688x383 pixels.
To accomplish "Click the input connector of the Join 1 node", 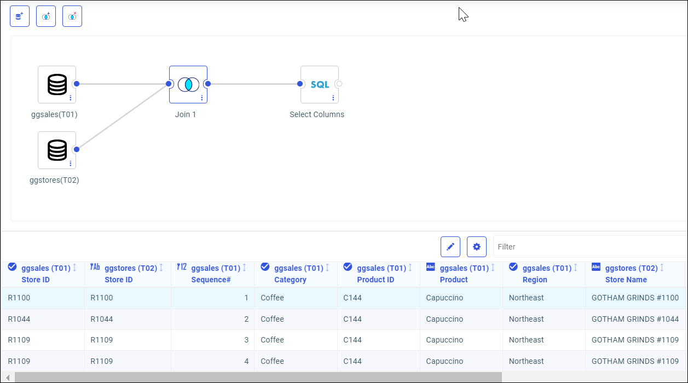I will (169, 84).
